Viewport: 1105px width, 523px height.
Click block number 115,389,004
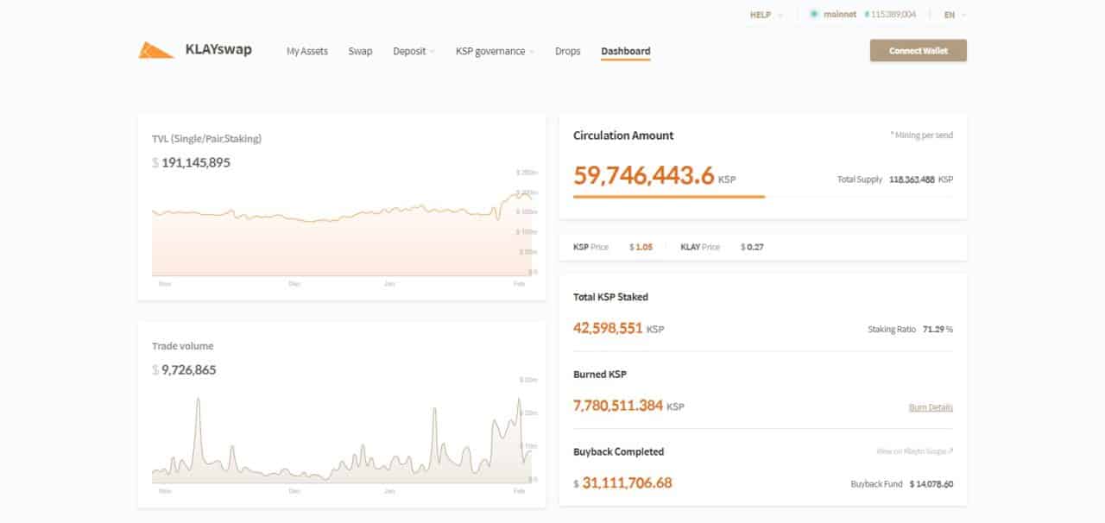(x=892, y=15)
